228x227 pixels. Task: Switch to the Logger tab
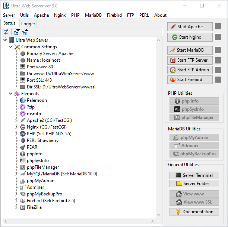tap(28, 24)
